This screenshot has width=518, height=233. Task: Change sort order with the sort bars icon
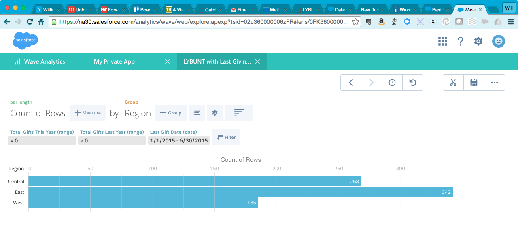tap(239, 113)
